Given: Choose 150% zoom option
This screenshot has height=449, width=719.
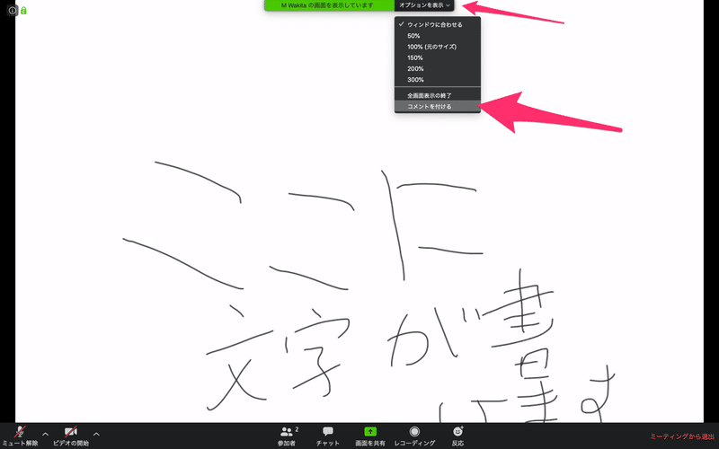Looking at the screenshot, I should click(x=438, y=57).
